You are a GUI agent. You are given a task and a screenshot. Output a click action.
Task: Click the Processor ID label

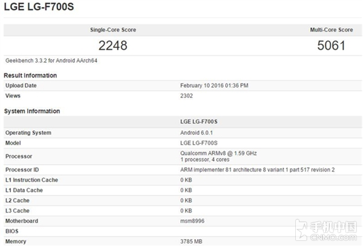[x=22, y=170]
